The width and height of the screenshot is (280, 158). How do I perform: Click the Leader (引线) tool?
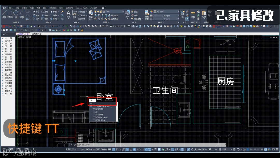coord(81,15)
